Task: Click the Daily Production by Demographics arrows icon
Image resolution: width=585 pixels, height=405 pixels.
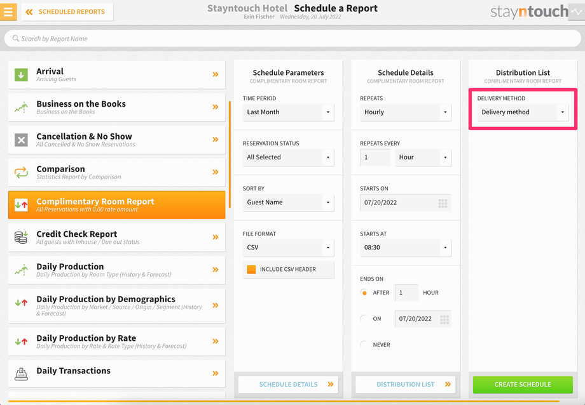Action: pyautogui.click(x=21, y=303)
